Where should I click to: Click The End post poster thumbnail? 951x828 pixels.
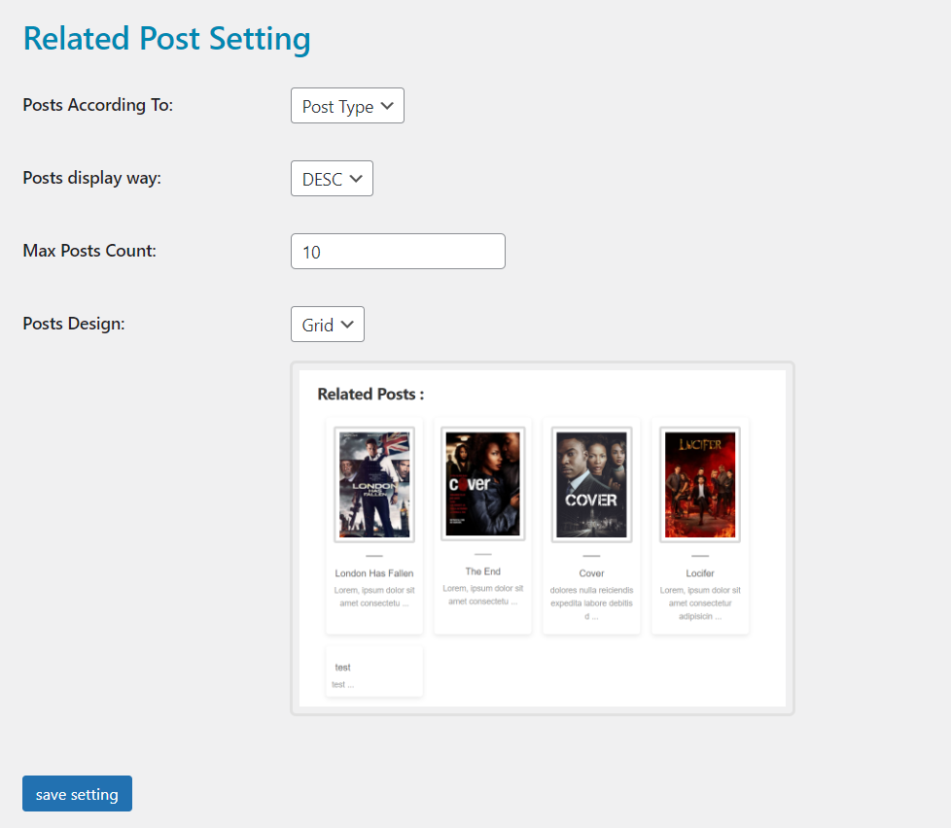(x=482, y=484)
